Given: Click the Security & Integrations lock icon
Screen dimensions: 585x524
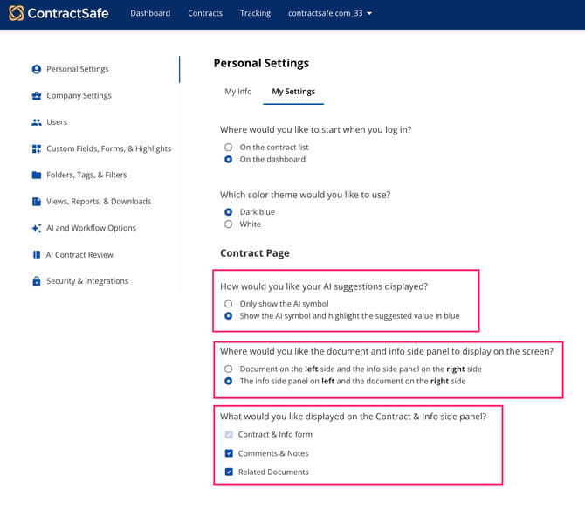Looking at the screenshot, I should click(36, 281).
